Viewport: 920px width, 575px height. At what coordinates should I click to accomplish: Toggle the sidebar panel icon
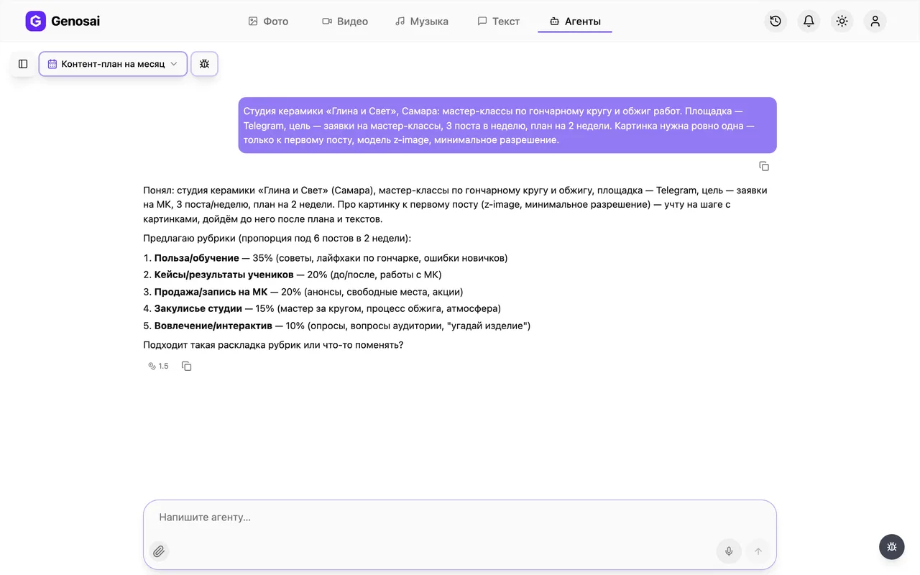click(23, 64)
